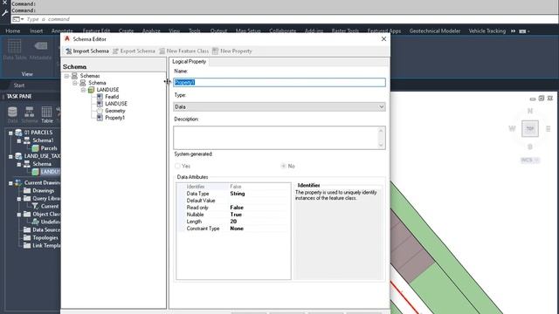559x314 pixels.
Task: Click the Schemas root icon
Action: click(x=74, y=76)
